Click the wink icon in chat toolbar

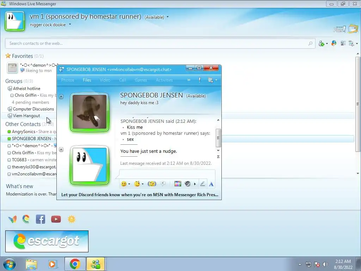click(x=137, y=184)
